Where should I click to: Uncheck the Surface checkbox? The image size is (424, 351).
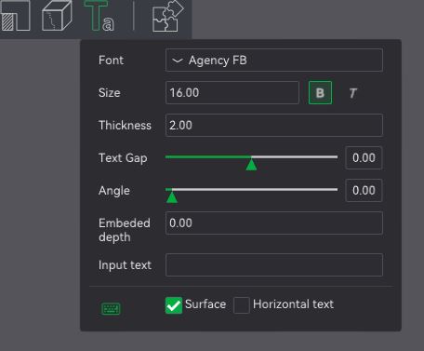(x=174, y=305)
